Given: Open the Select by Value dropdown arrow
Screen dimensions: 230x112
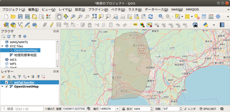Looking at the screenshot, I should pyautogui.click(x=192, y=16).
